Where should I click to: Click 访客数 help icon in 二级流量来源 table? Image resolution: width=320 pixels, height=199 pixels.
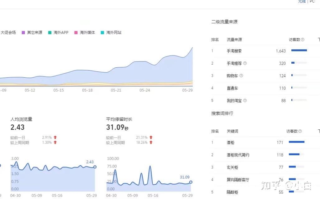tap(303, 40)
